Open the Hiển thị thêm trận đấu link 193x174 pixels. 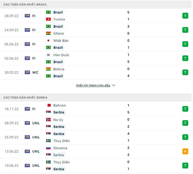(x=93, y=85)
